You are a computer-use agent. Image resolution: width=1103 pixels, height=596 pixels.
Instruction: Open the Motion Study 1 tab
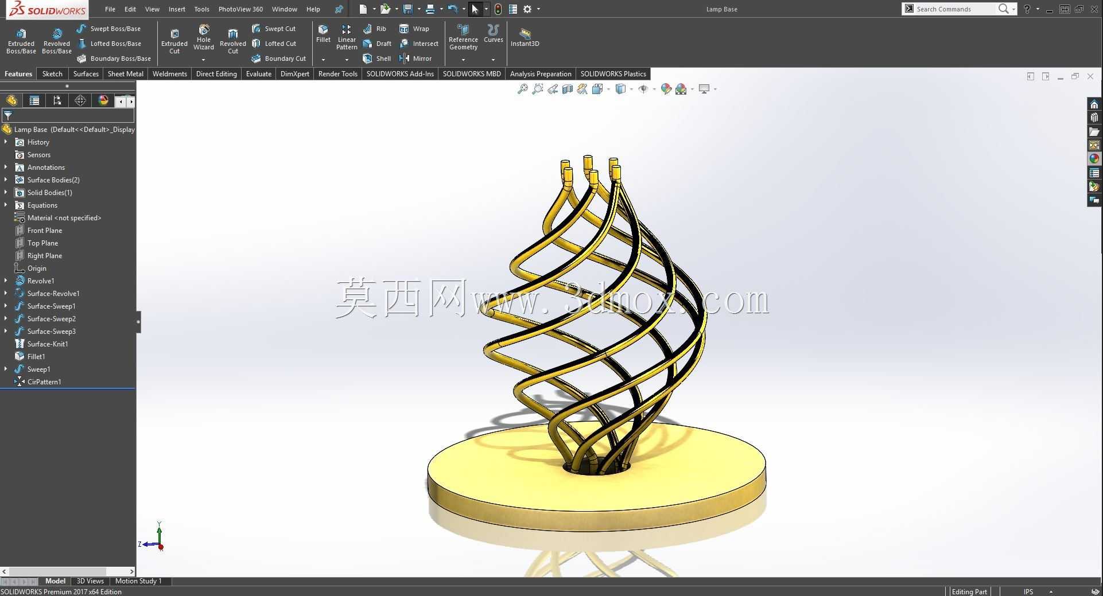tap(138, 581)
